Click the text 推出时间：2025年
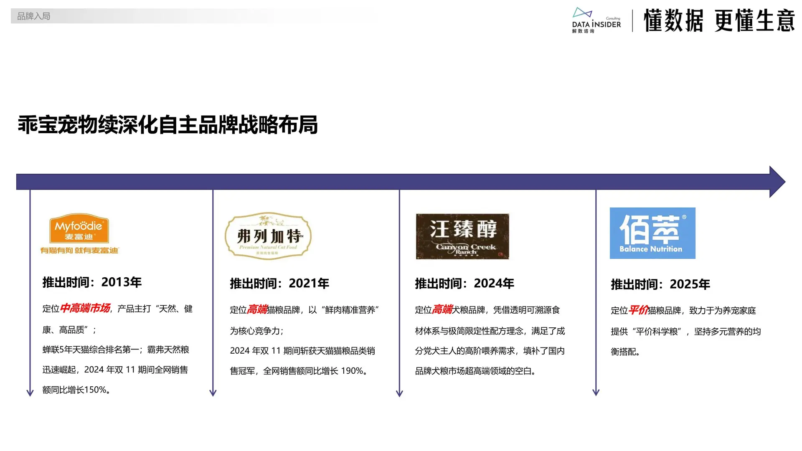 660,284
